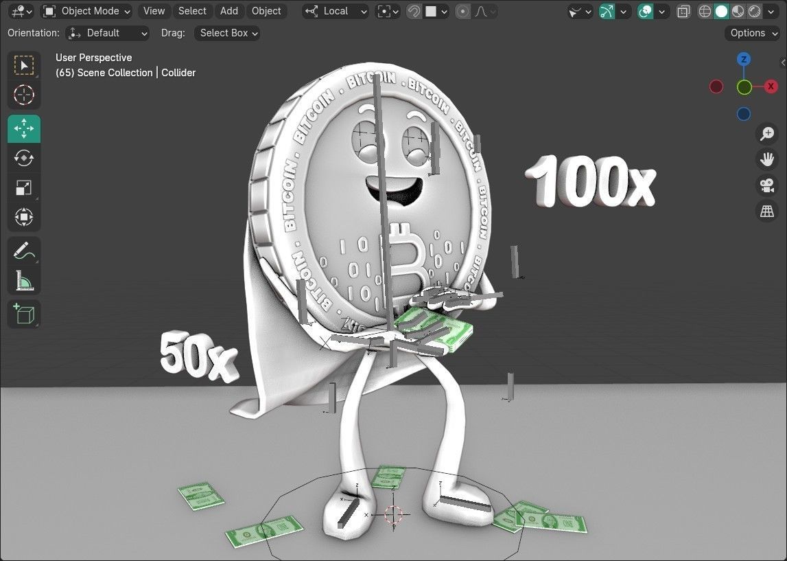Click the 'User Perspective' label

click(x=94, y=58)
